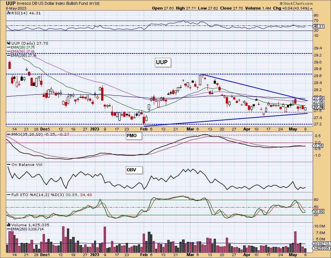Click the EMA(50) 27.86 legend text
The height and width of the screenshot is (258, 331).
(22, 51)
